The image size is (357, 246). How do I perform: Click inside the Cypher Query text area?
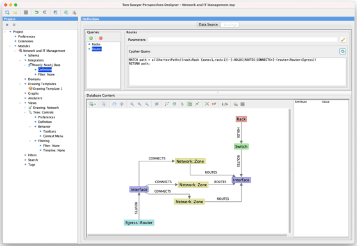click(238, 72)
